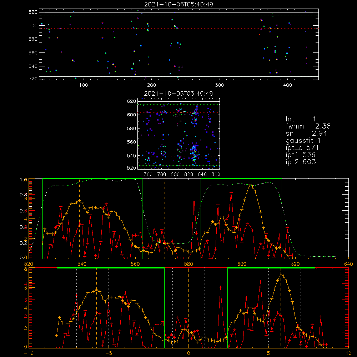Click the dashed orange line at 539
This screenshot has height=357, width=357.
(80, 218)
